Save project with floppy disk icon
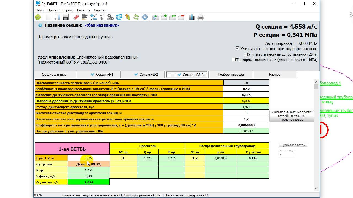Viewport: 353px width, 198px height. click(x=65, y=17)
